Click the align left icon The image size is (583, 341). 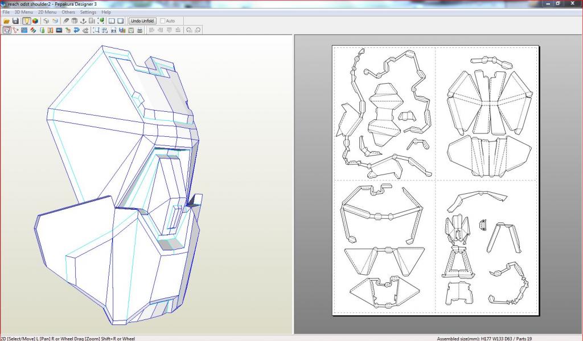(151, 30)
